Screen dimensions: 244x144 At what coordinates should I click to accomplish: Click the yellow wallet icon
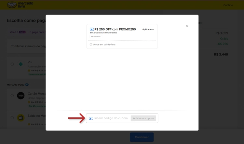tap(21, 118)
